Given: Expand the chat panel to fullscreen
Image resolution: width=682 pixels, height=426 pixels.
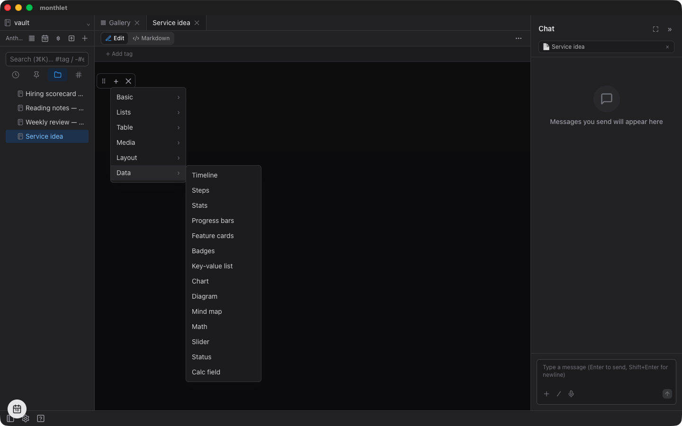Looking at the screenshot, I should point(655,29).
